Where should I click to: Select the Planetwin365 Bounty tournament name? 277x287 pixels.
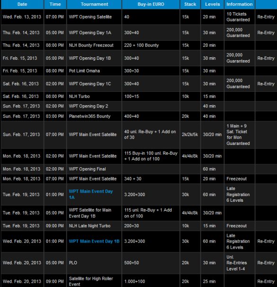click(89, 116)
